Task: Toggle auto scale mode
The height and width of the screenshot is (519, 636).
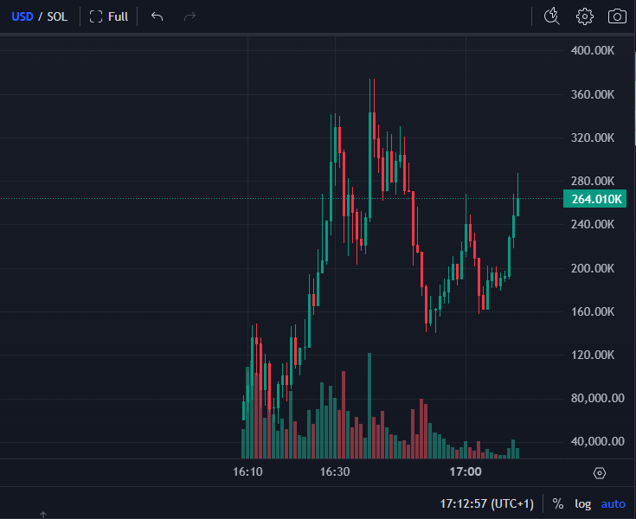Action: [x=613, y=504]
